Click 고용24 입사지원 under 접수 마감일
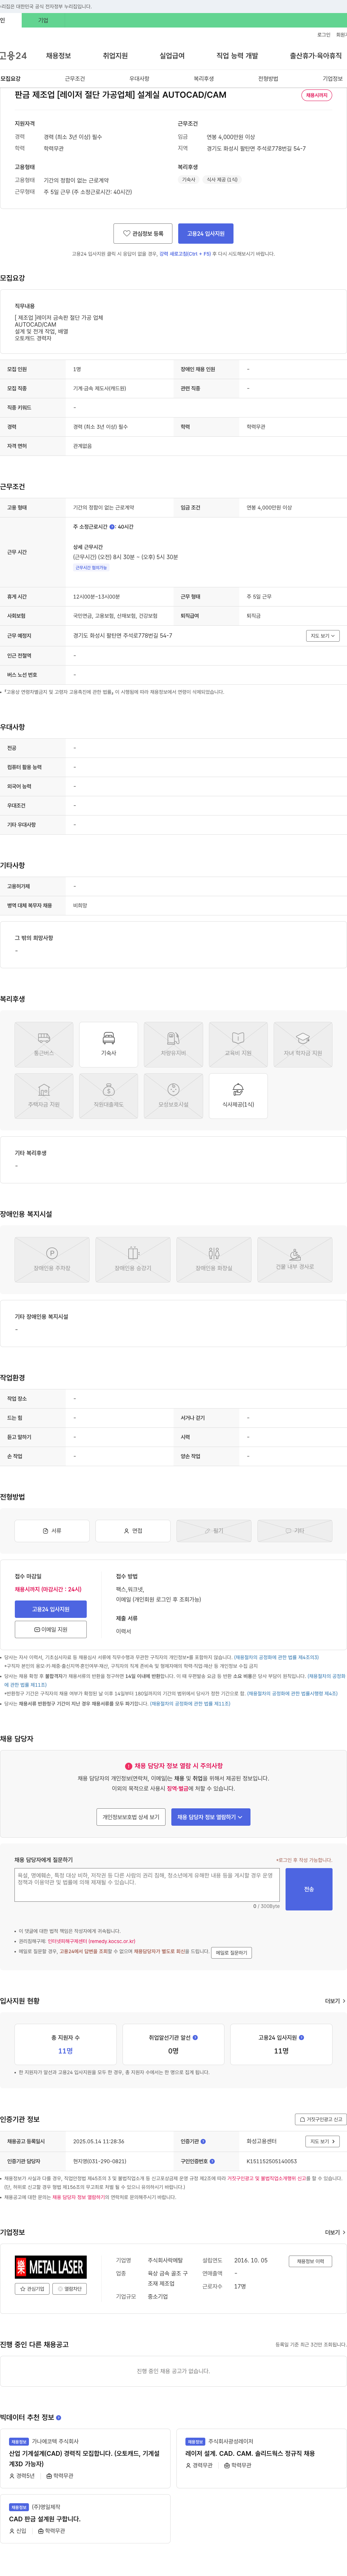Viewport: 347px width, 2576px height. (x=51, y=1609)
